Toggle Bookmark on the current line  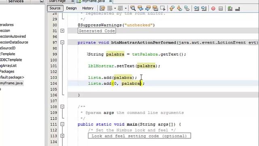click(187, 8)
